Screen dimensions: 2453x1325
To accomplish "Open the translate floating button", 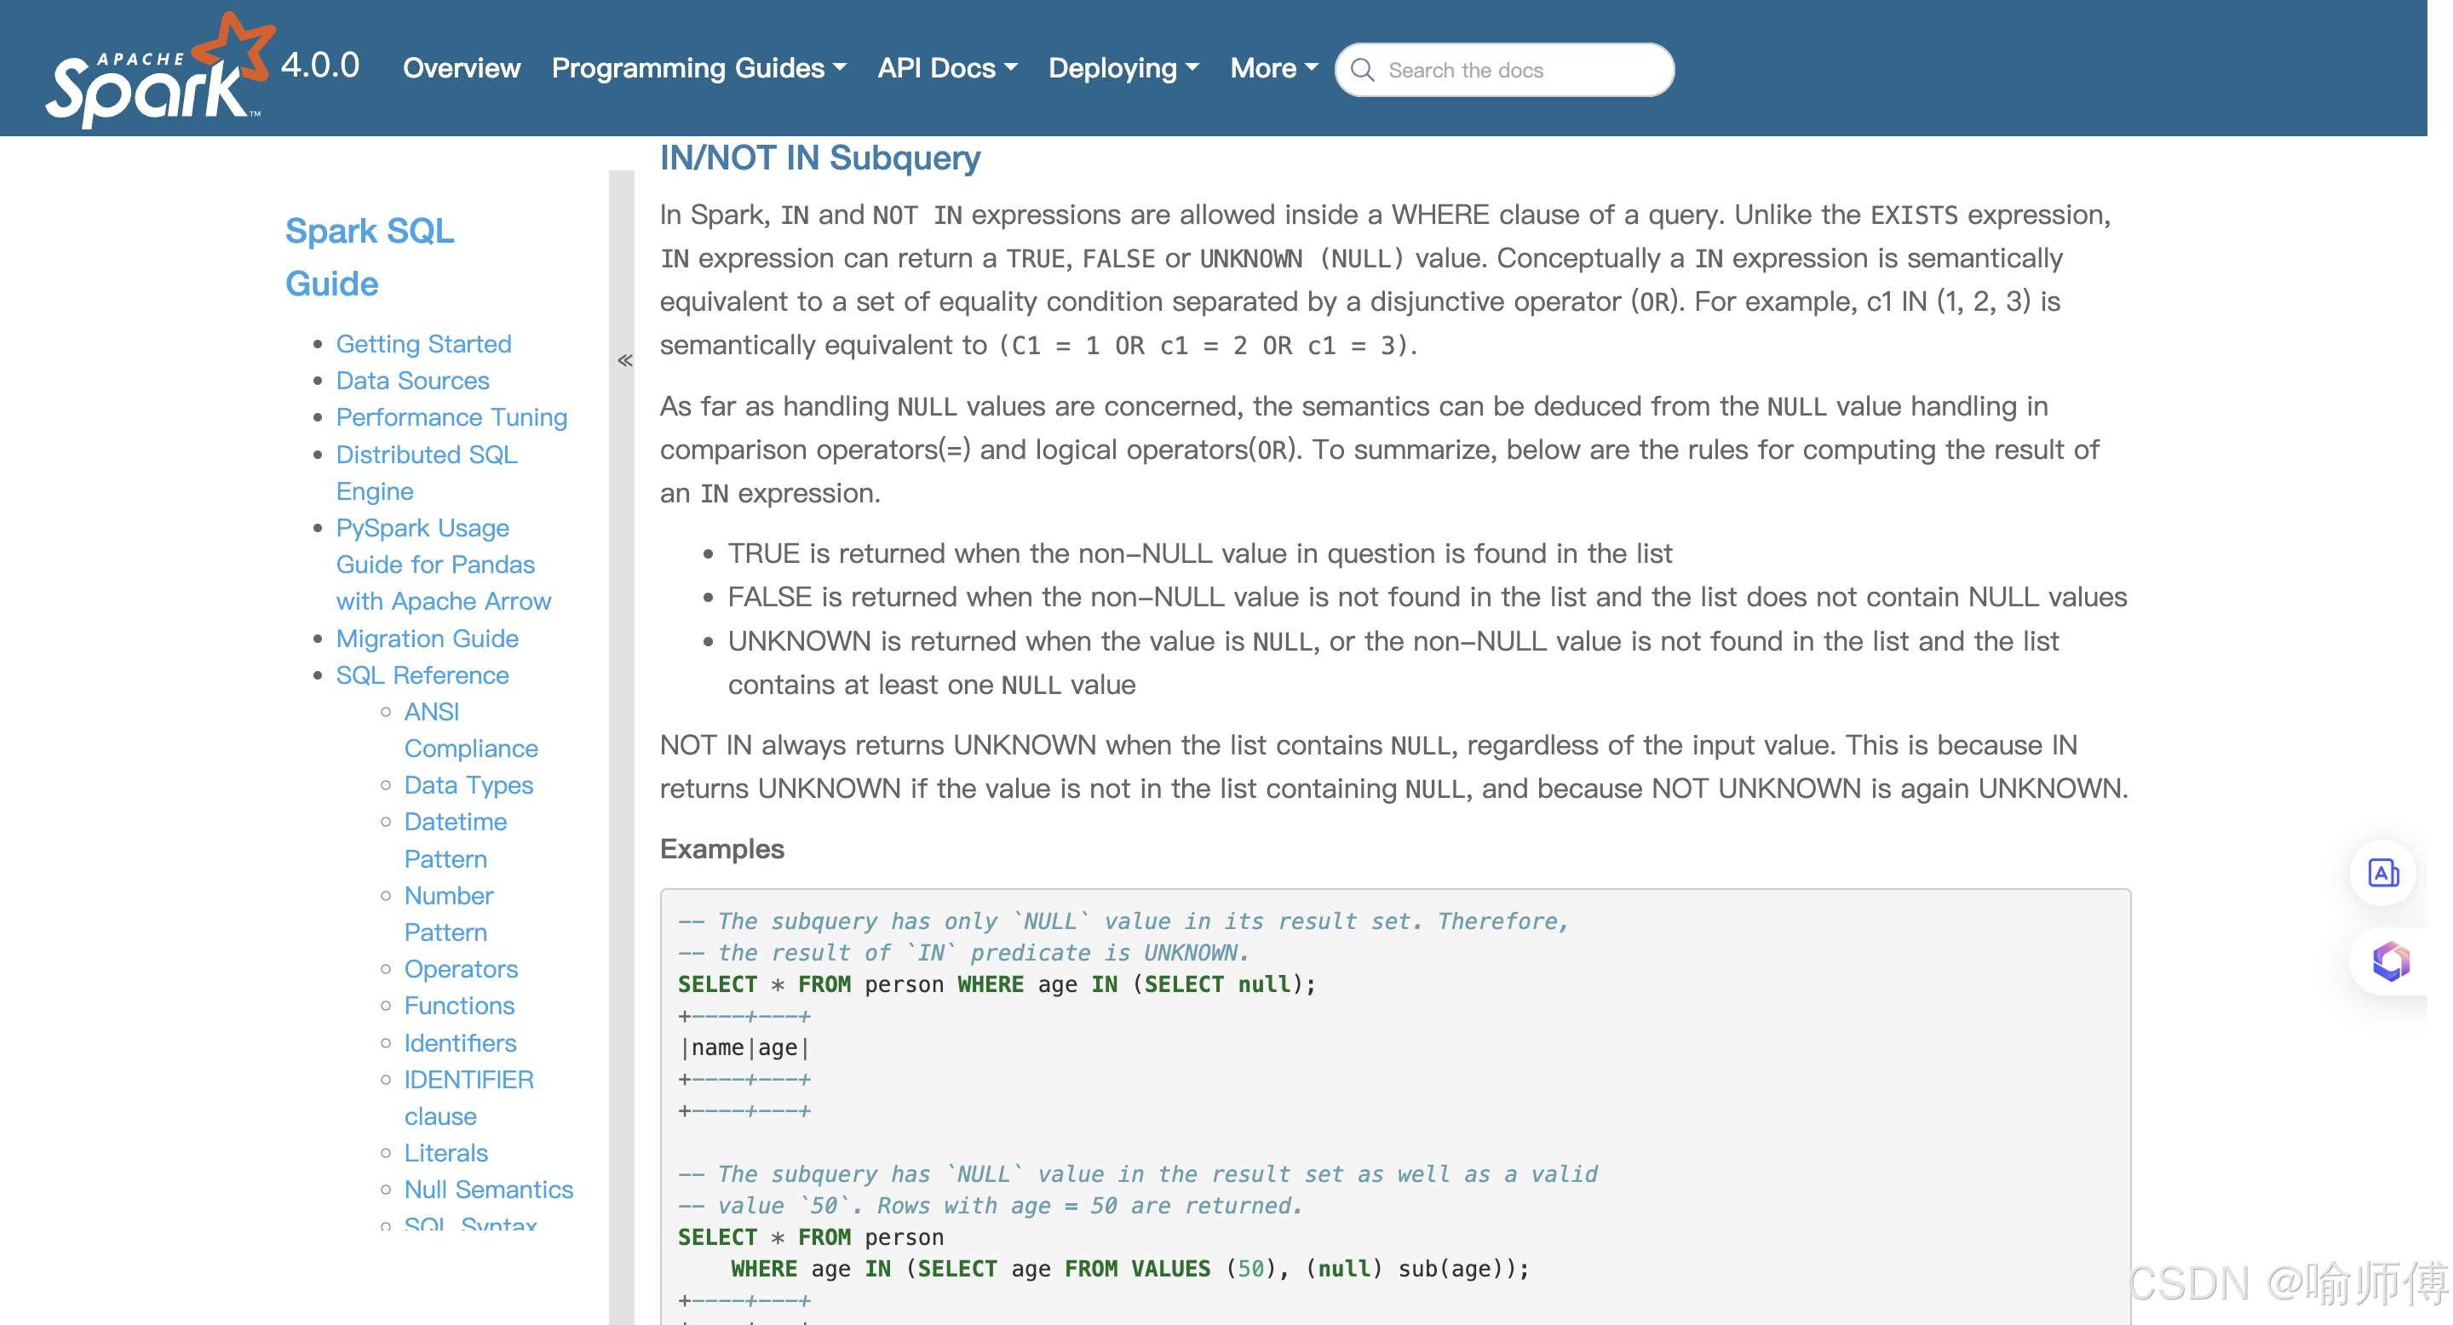I will [x=2383, y=873].
